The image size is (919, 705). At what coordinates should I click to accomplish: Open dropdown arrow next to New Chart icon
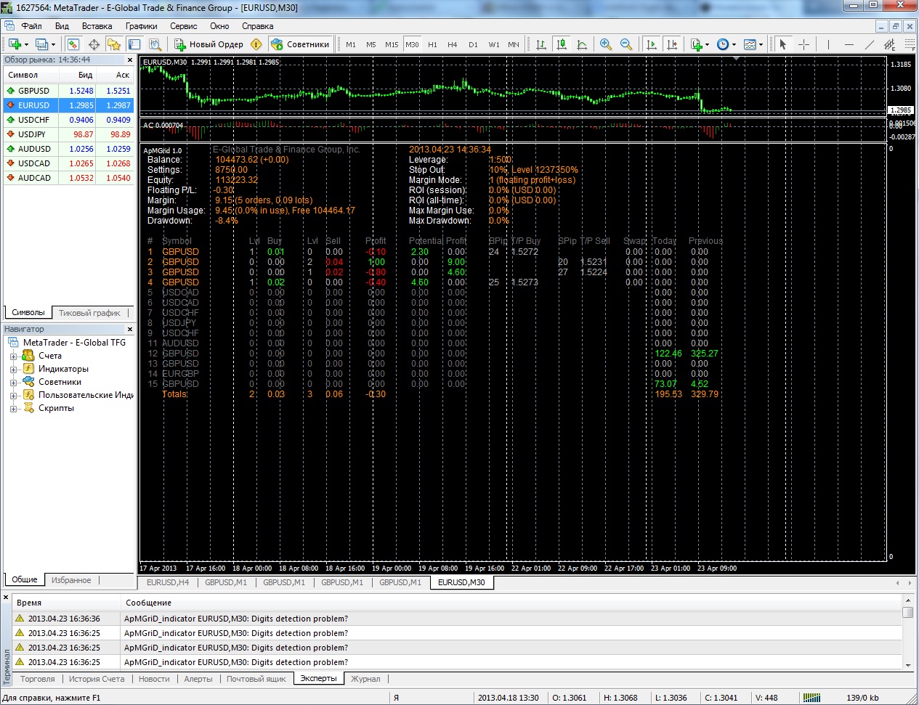pos(26,44)
